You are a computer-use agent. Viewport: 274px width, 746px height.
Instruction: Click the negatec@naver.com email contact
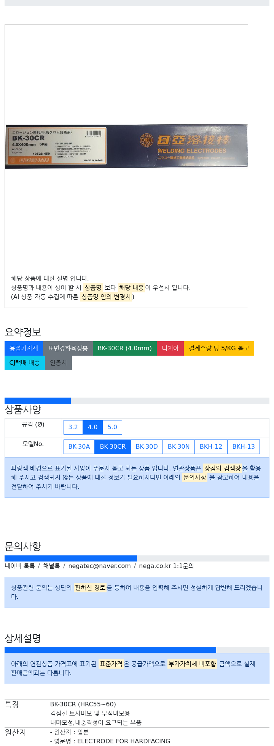click(x=99, y=566)
